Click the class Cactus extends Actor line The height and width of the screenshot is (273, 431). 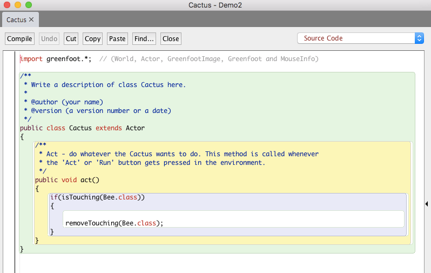(x=82, y=128)
